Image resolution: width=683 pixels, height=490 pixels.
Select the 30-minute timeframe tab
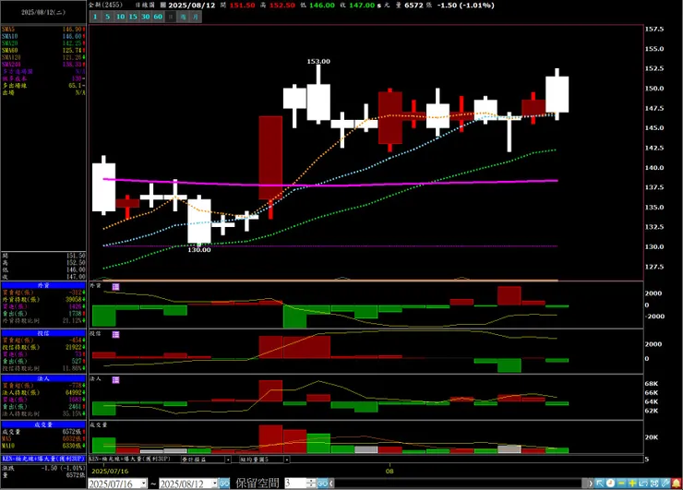coord(146,17)
